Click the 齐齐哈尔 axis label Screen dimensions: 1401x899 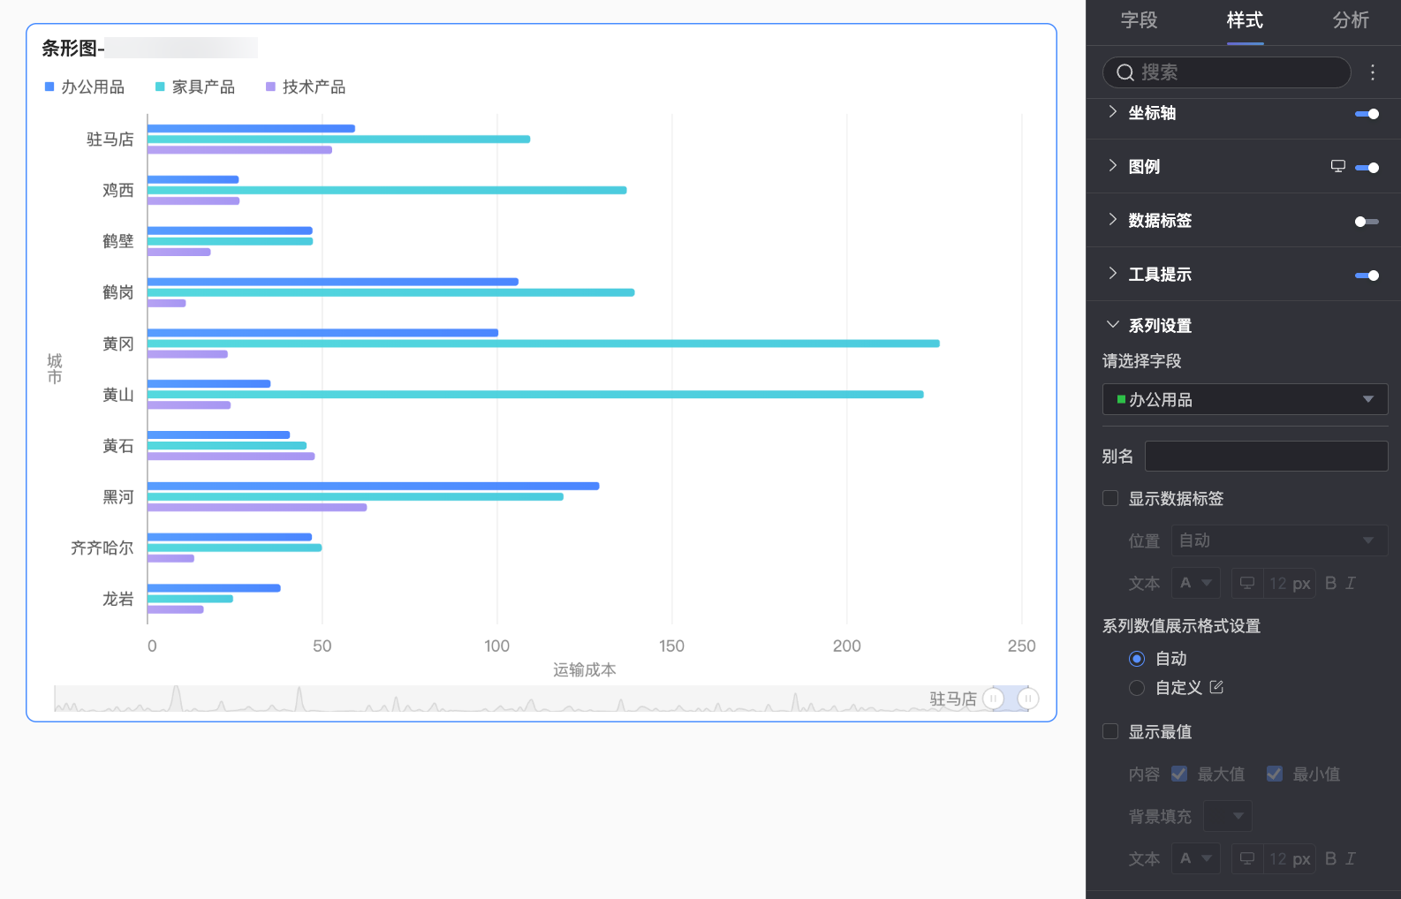pos(102,548)
